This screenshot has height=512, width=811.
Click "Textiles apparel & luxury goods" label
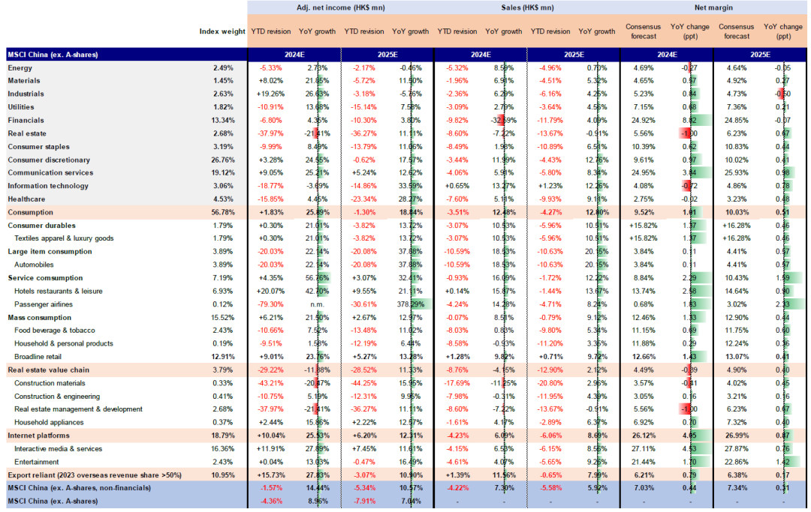(64, 238)
